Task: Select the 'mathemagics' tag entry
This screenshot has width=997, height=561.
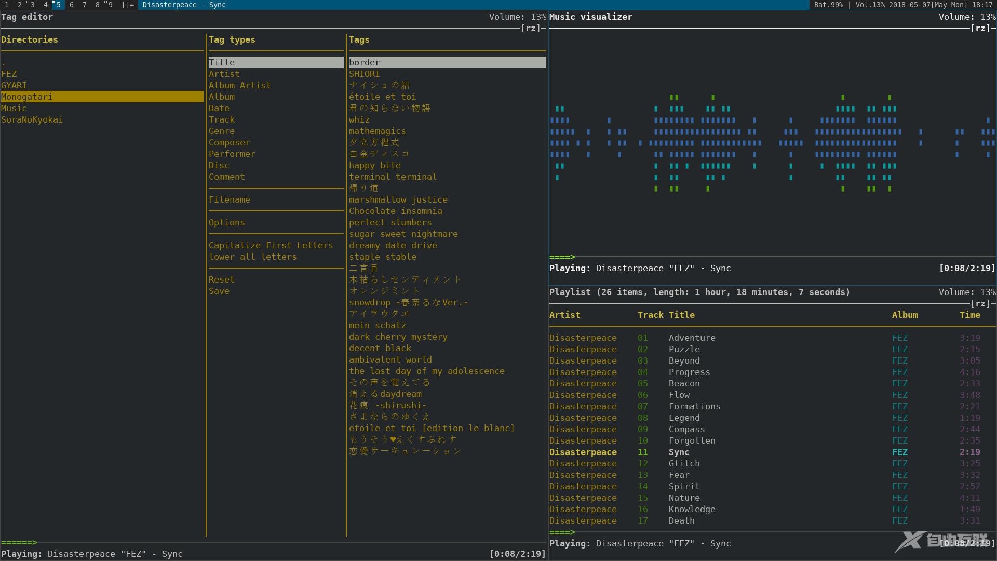Action: 448,131
